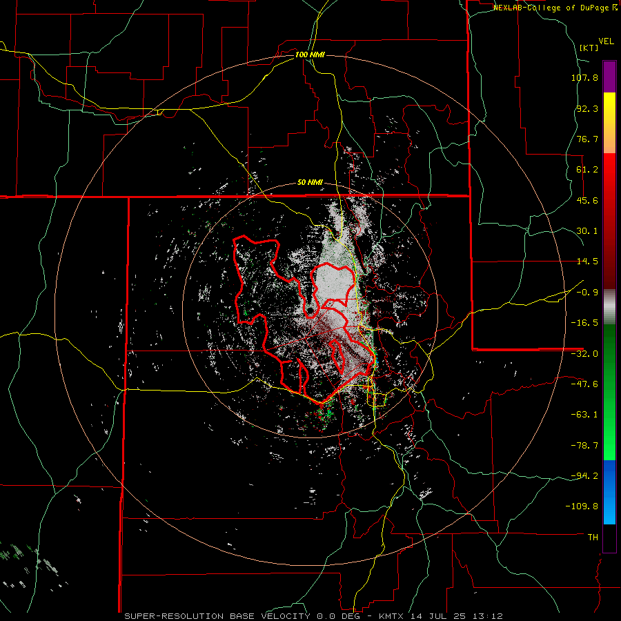The width and height of the screenshot is (621, 621).
Task: Click the 100 NMI range ring label
Action: tap(310, 55)
